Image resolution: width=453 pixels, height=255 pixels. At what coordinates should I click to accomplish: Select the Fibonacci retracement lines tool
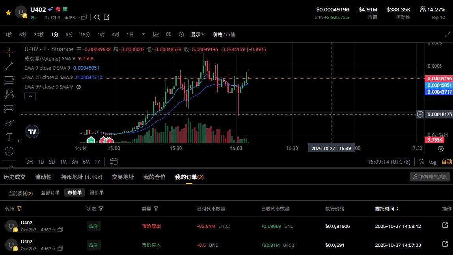(9, 80)
